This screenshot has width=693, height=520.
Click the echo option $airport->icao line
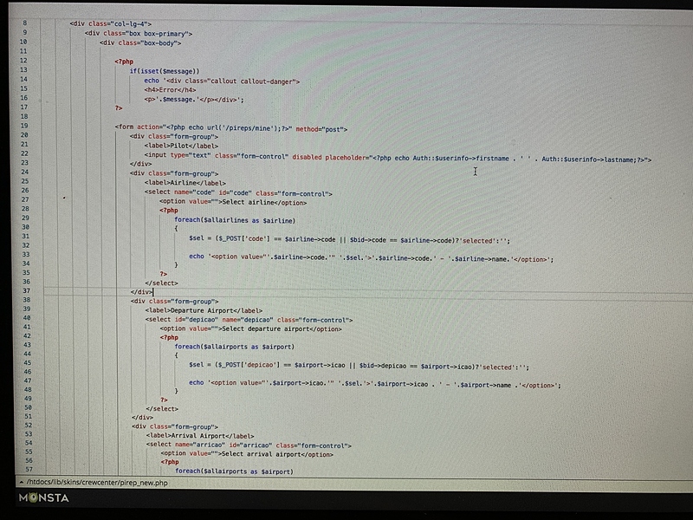(375, 384)
